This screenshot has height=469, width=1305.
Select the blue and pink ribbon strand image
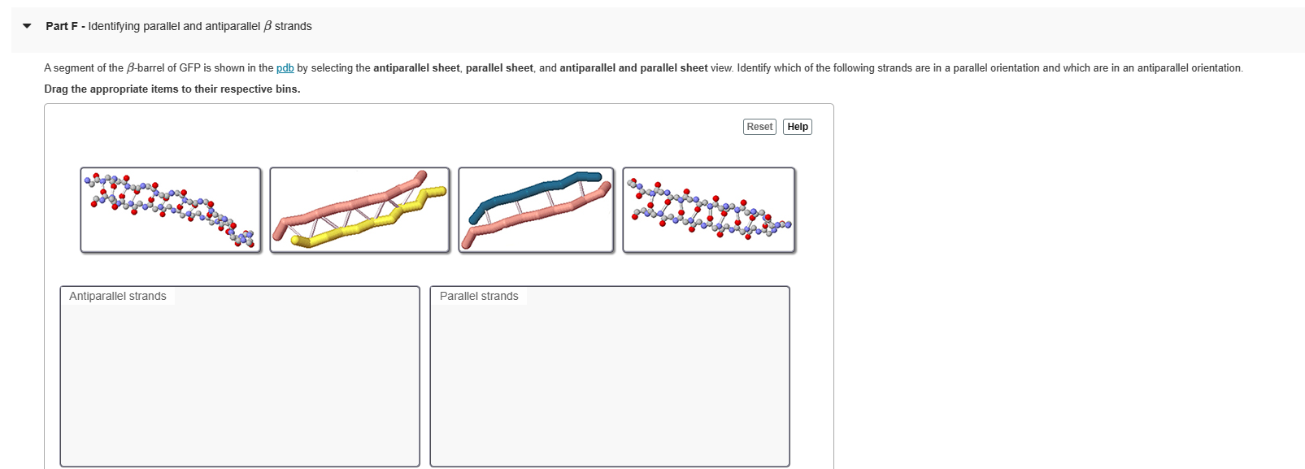(x=536, y=211)
